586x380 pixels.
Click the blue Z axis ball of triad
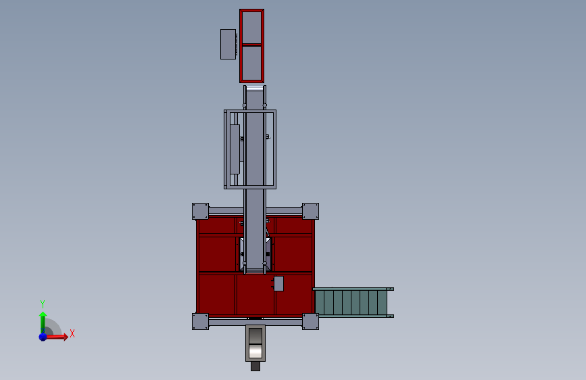coord(43,337)
